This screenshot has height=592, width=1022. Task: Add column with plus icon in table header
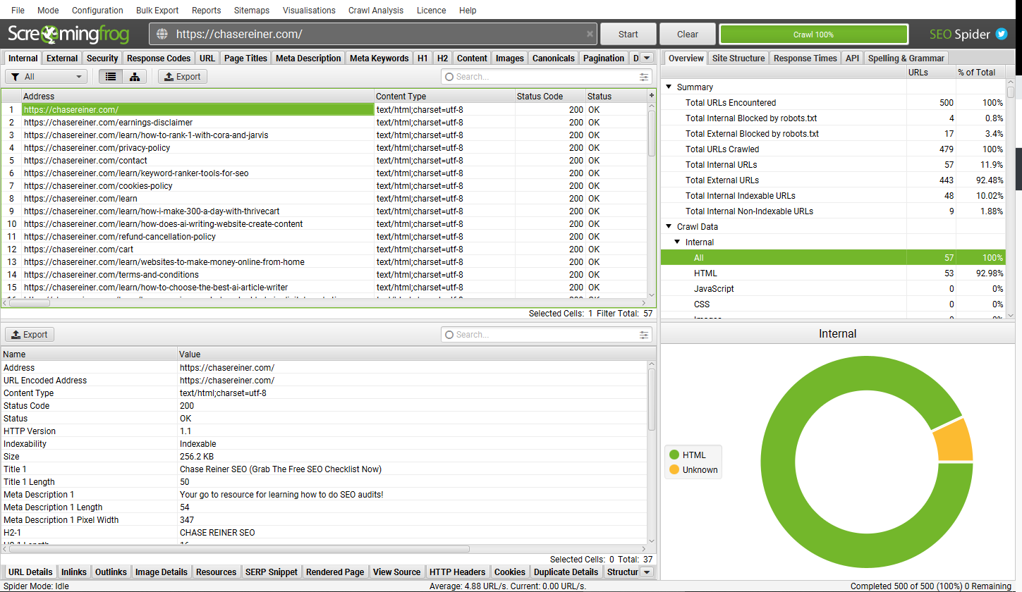(x=652, y=96)
